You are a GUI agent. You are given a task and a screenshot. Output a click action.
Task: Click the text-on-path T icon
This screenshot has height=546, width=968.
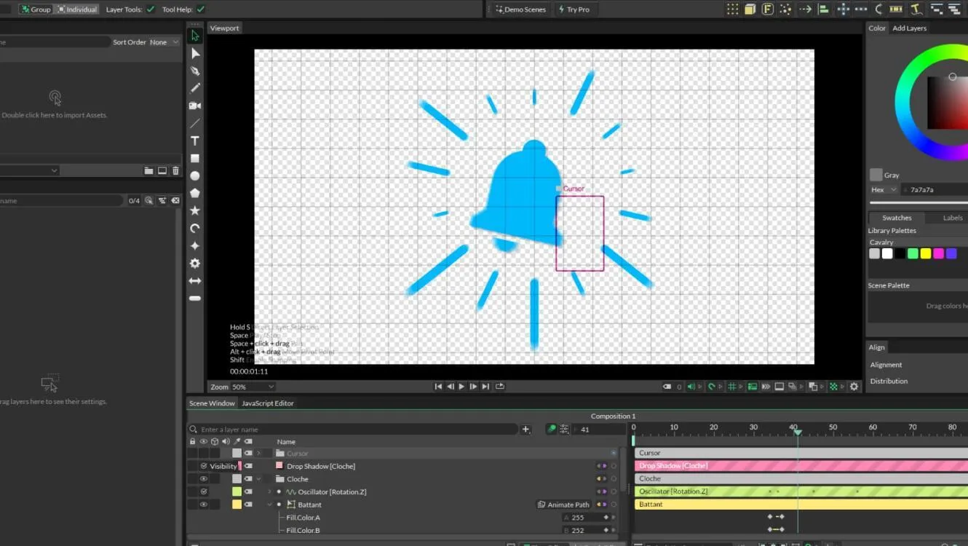(x=916, y=9)
